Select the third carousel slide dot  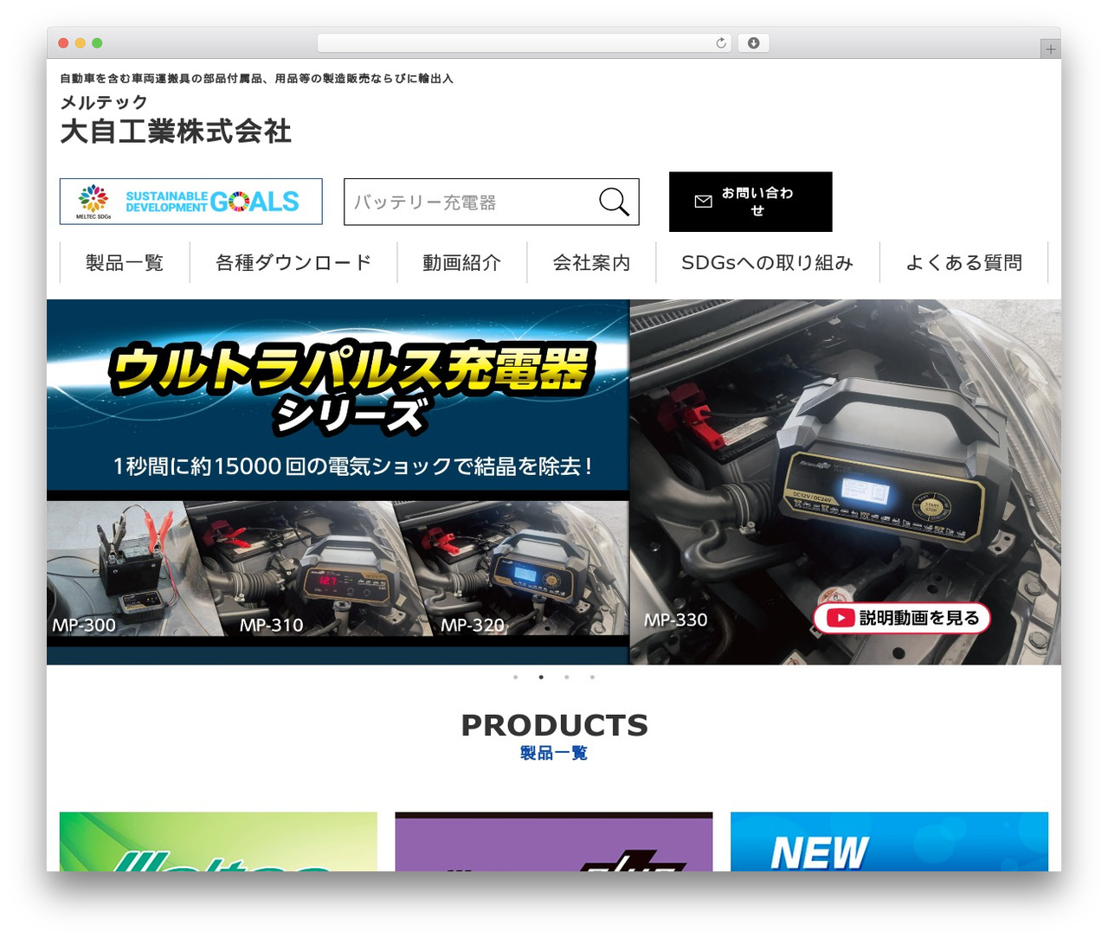(x=567, y=677)
